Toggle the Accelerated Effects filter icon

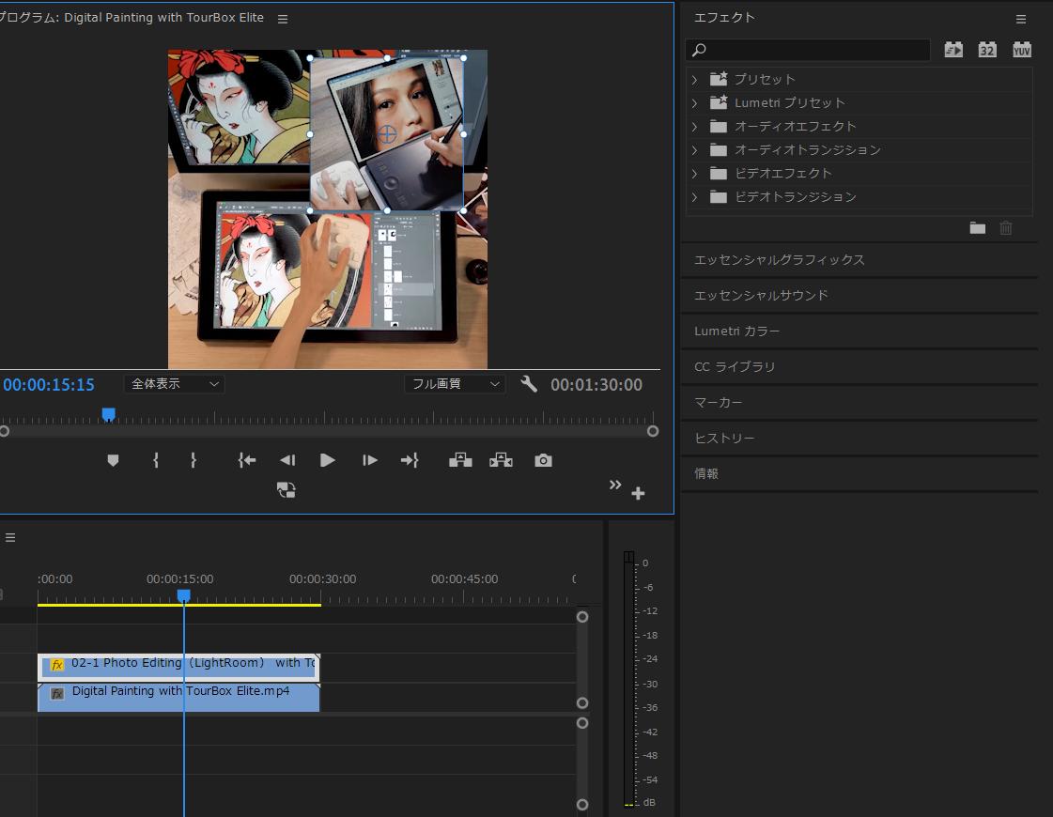(953, 50)
